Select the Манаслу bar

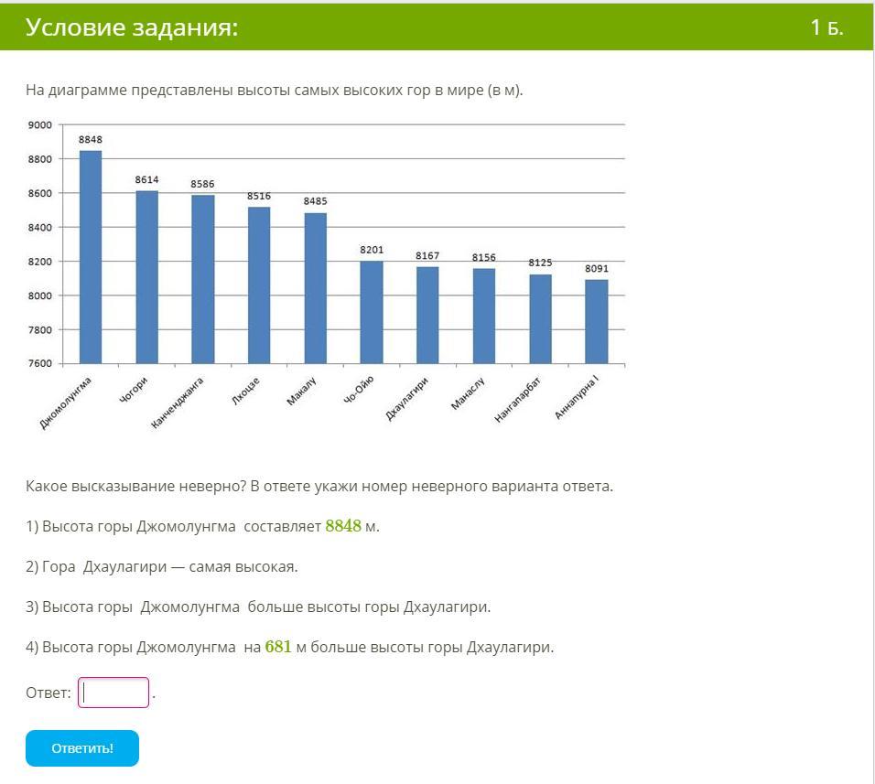[x=483, y=316]
